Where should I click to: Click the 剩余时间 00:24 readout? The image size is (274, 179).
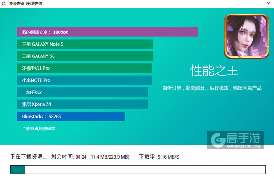pyautogui.click(x=68, y=157)
